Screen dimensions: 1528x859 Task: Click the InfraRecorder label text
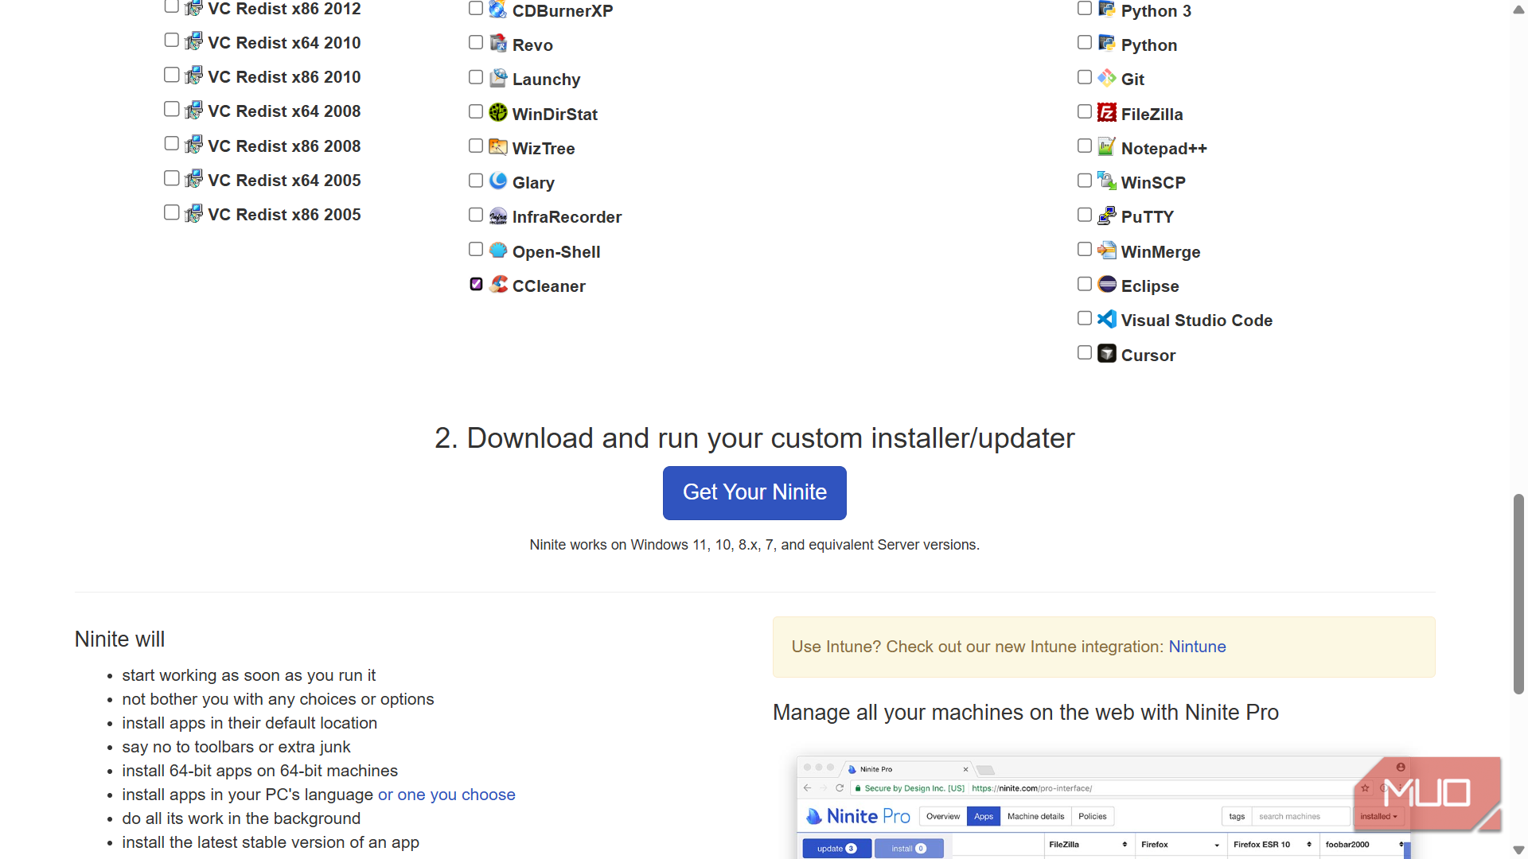[567, 217]
